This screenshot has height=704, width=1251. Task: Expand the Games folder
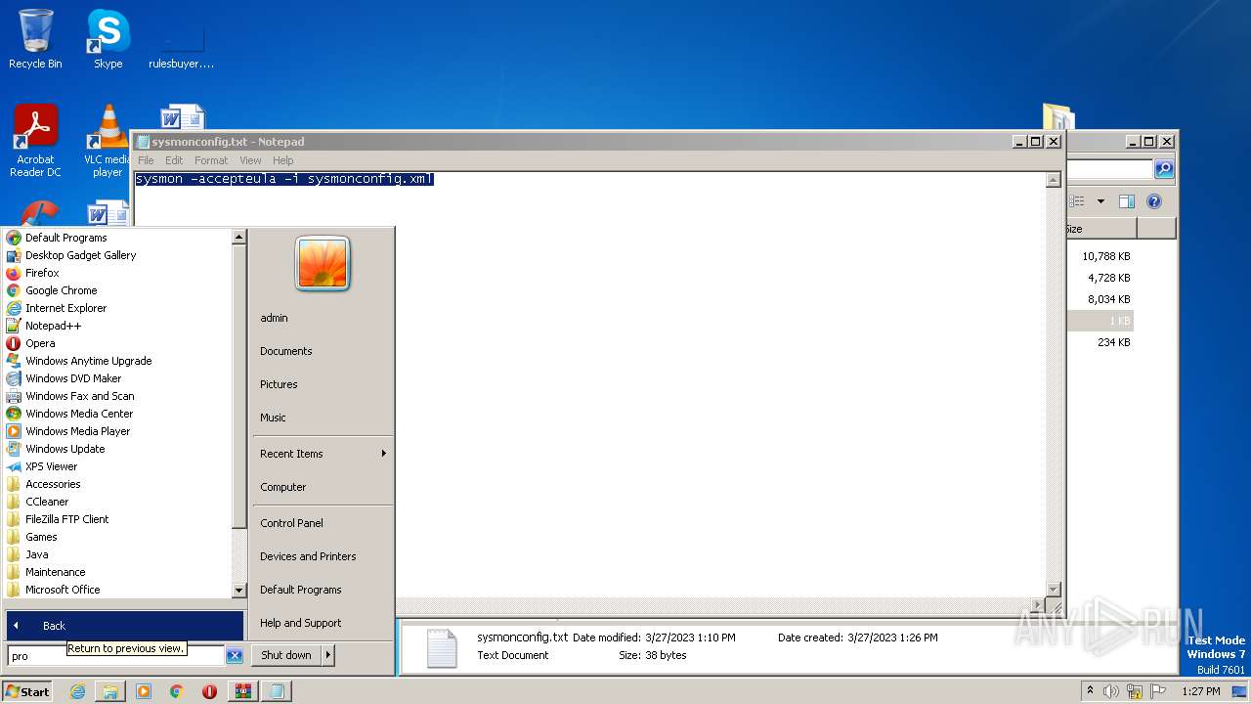tap(117, 537)
